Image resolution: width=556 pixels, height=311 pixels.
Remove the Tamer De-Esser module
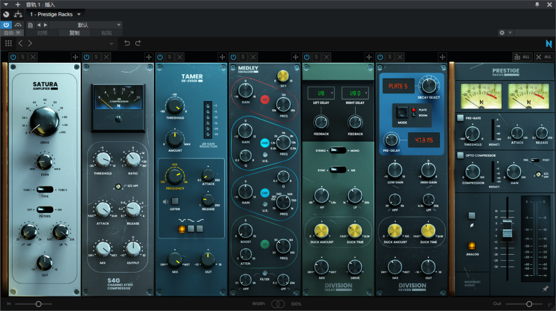coord(180,57)
